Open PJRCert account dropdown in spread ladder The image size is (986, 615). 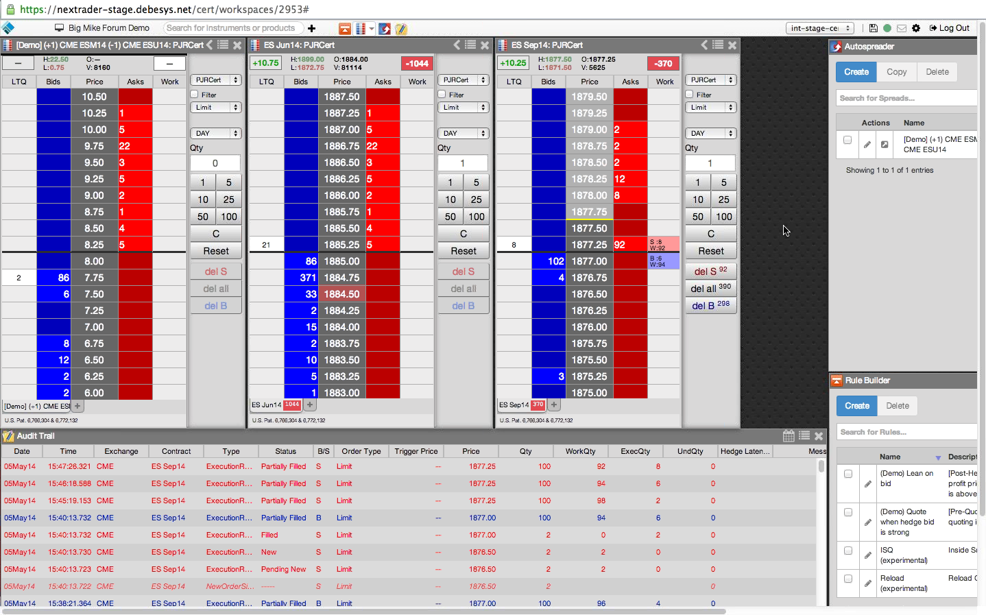coord(216,80)
